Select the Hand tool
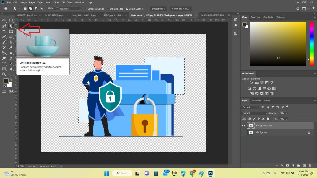The height and width of the screenshot is (178, 317). point(11,69)
